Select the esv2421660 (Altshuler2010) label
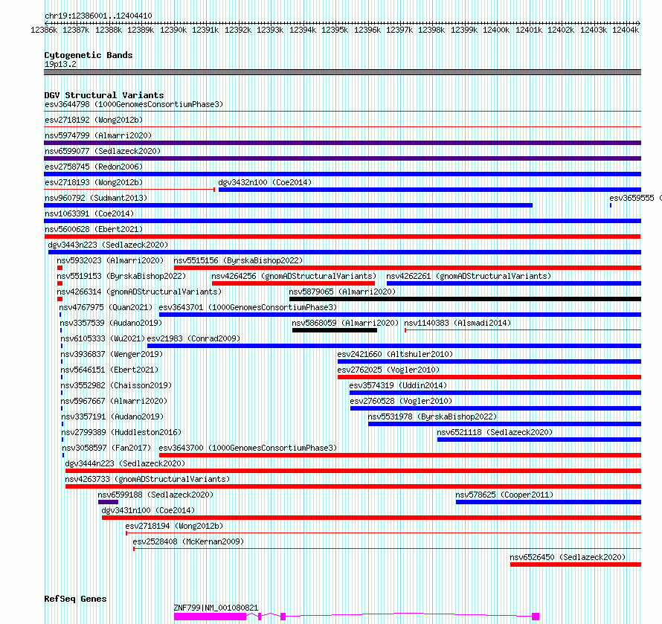 [395, 354]
